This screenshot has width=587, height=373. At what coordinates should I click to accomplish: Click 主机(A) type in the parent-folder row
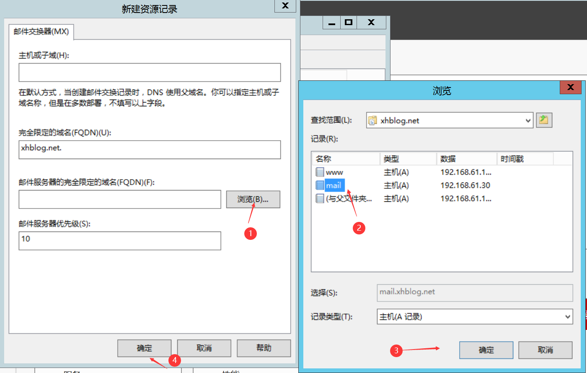tap(396, 198)
